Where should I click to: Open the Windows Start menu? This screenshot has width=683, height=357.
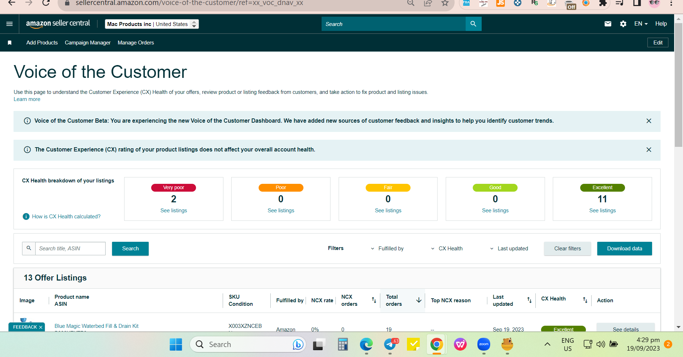(176, 344)
